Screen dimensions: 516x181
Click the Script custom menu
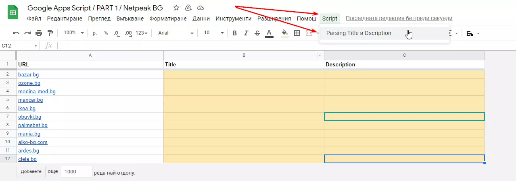[x=330, y=19]
